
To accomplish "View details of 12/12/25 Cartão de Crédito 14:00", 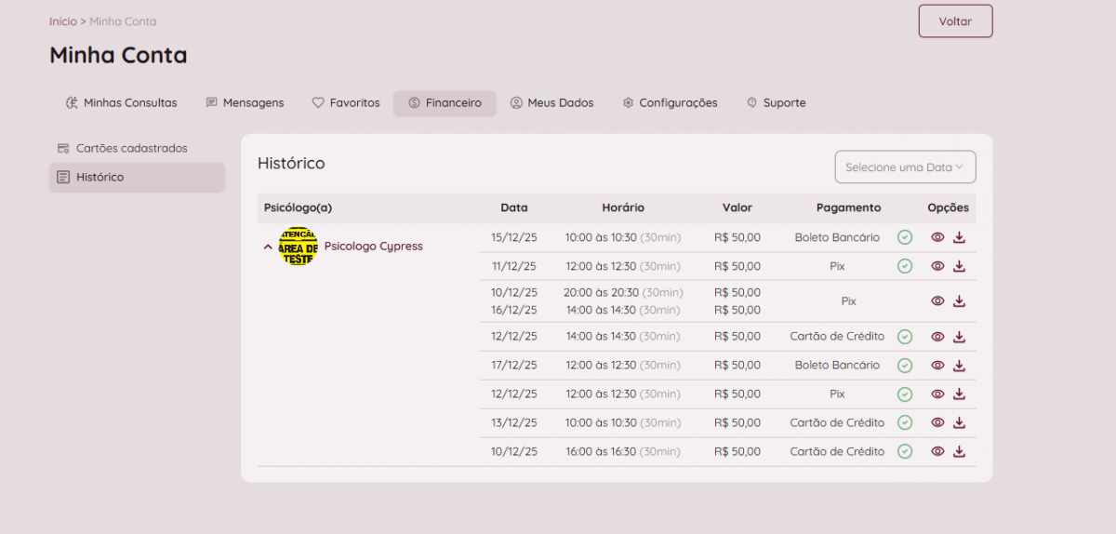I will coord(937,337).
